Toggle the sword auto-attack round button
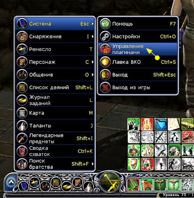 point(110,182)
